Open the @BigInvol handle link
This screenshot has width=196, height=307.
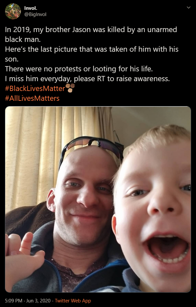[x=35, y=14]
